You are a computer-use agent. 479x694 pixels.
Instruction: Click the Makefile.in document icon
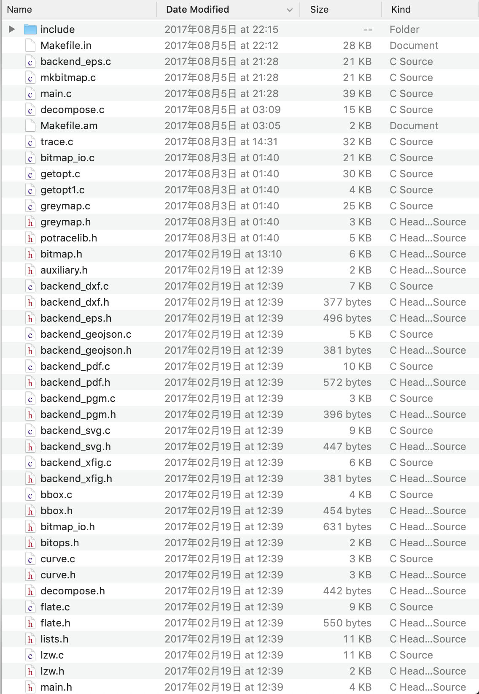(x=30, y=45)
